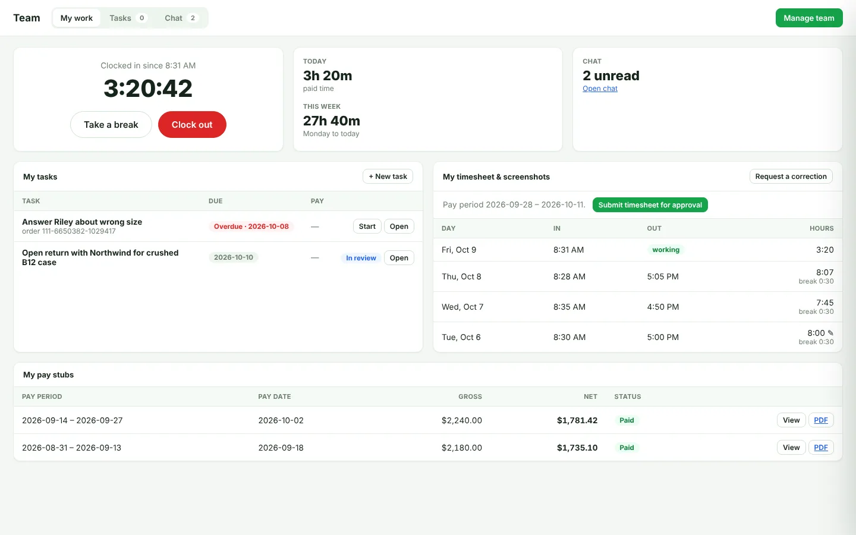The width and height of the screenshot is (856, 535).
Task: Click the 5:05 PM clock-out time
Action: pos(663,276)
